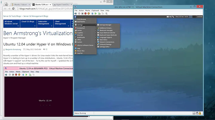Choose Log Out in Xfce menu

coord(85,53)
